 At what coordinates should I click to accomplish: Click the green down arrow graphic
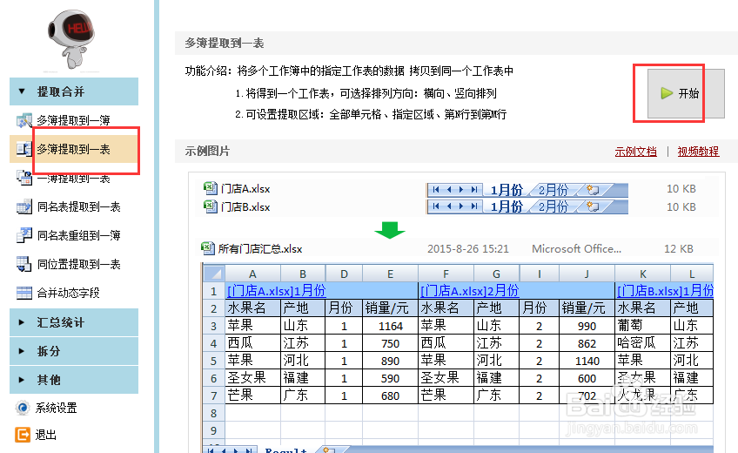click(x=390, y=230)
